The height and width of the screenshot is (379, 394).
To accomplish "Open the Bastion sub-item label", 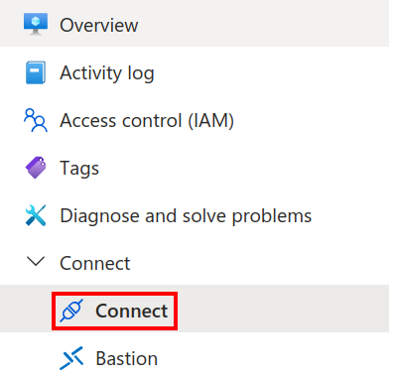I will click(x=127, y=358).
